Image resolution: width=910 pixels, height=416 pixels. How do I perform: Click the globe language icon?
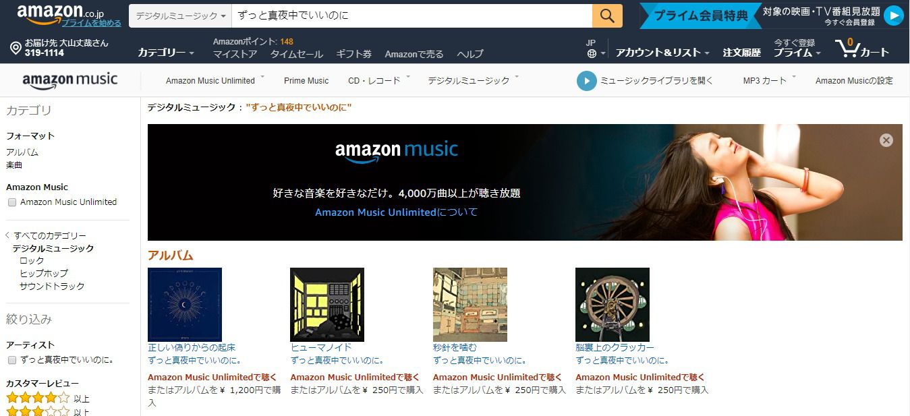coord(592,53)
